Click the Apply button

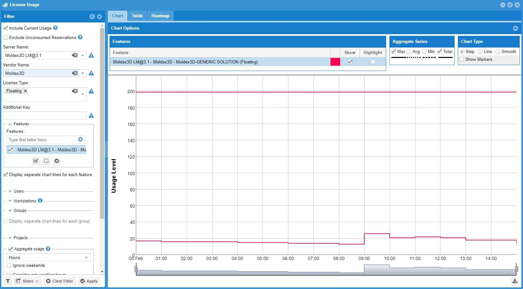89,281
